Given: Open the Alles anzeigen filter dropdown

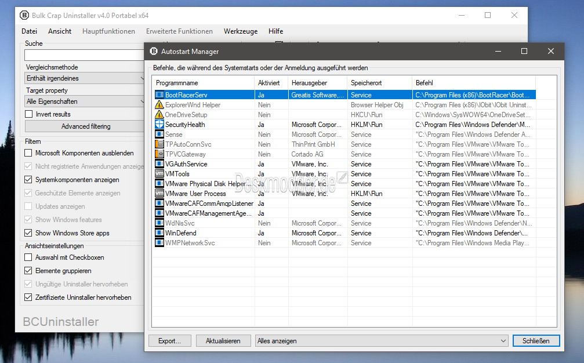Looking at the screenshot, I should click(x=382, y=340).
